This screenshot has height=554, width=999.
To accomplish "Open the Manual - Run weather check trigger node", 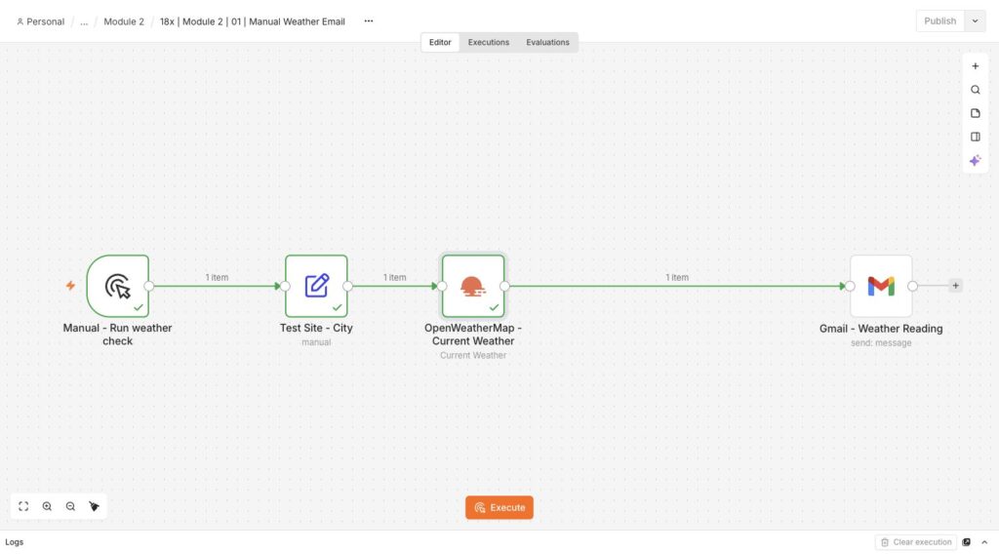I will (x=118, y=286).
